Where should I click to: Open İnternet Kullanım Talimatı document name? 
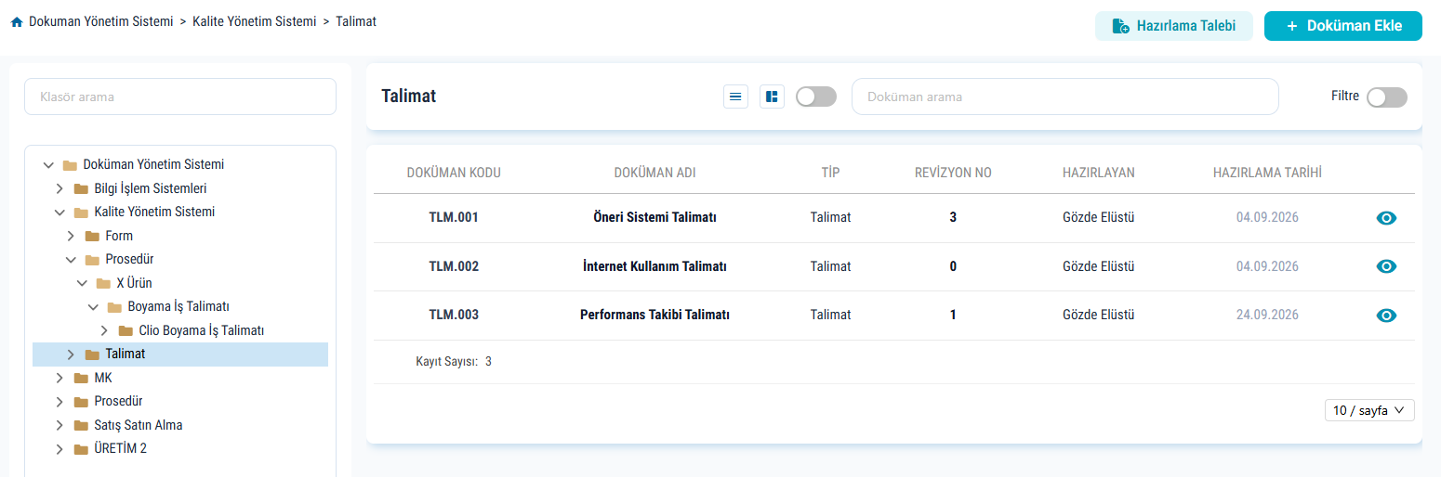coord(654,266)
